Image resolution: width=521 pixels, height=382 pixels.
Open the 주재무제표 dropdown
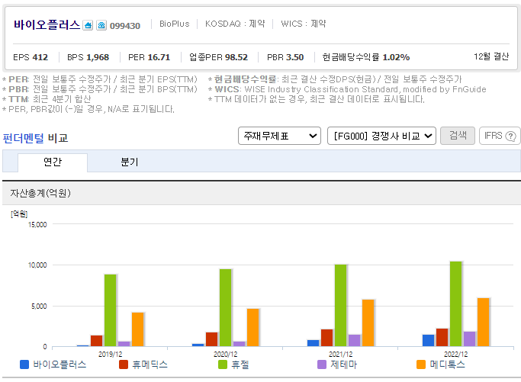pos(279,136)
